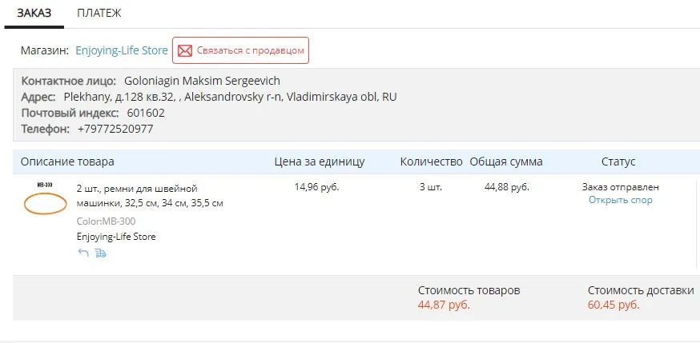
Task: Click the goods cost 44,87 руб.
Action: coord(444,305)
